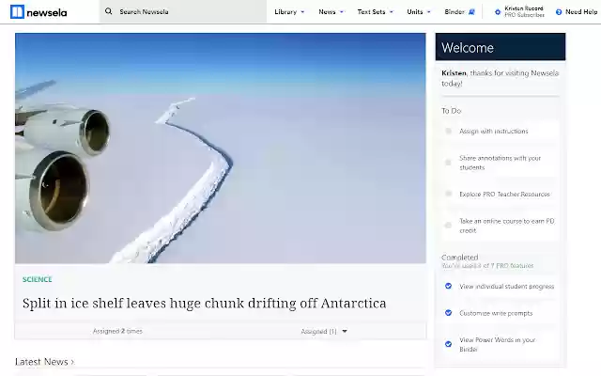This screenshot has width=601, height=376.
Task: Click 'Assigned 2 times' text
Action: 117,331
